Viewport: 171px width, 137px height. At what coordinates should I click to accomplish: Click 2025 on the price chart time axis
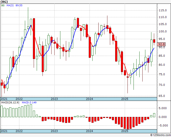tap(125, 99)
